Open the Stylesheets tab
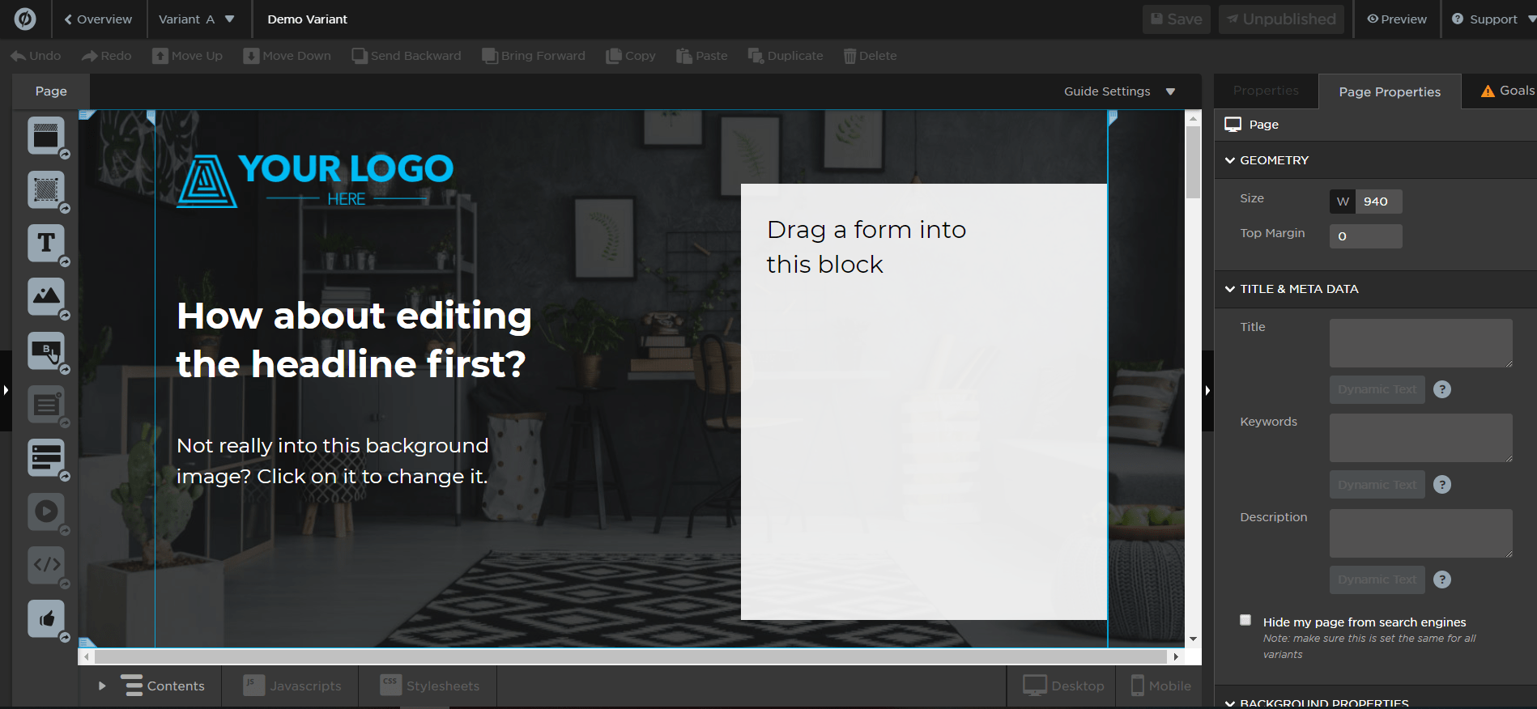The height and width of the screenshot is (709, 1537). (429, 686)
